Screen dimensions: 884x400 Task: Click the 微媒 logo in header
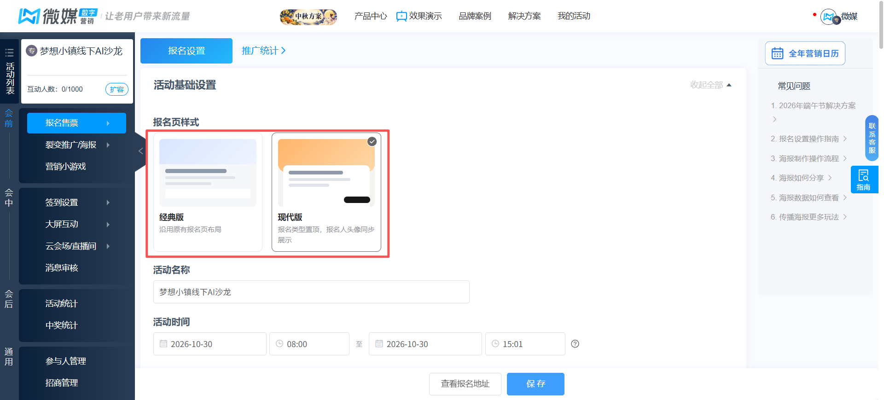(x=58, y=16)
